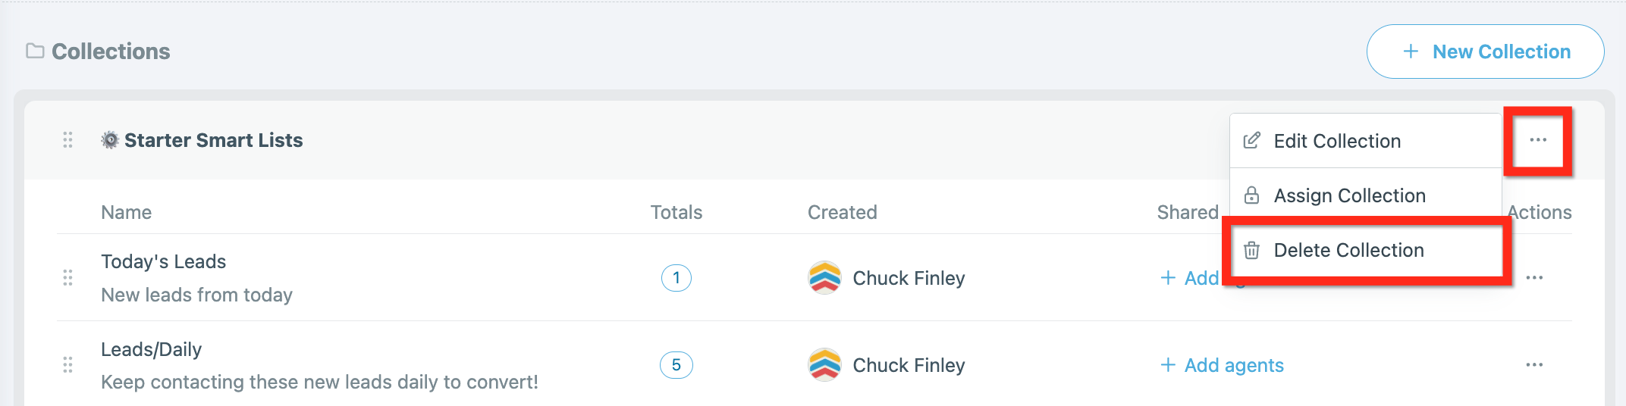Open the actions menu for Today's Leads
Screen dimensions: 1626x406
point(1534,278)
